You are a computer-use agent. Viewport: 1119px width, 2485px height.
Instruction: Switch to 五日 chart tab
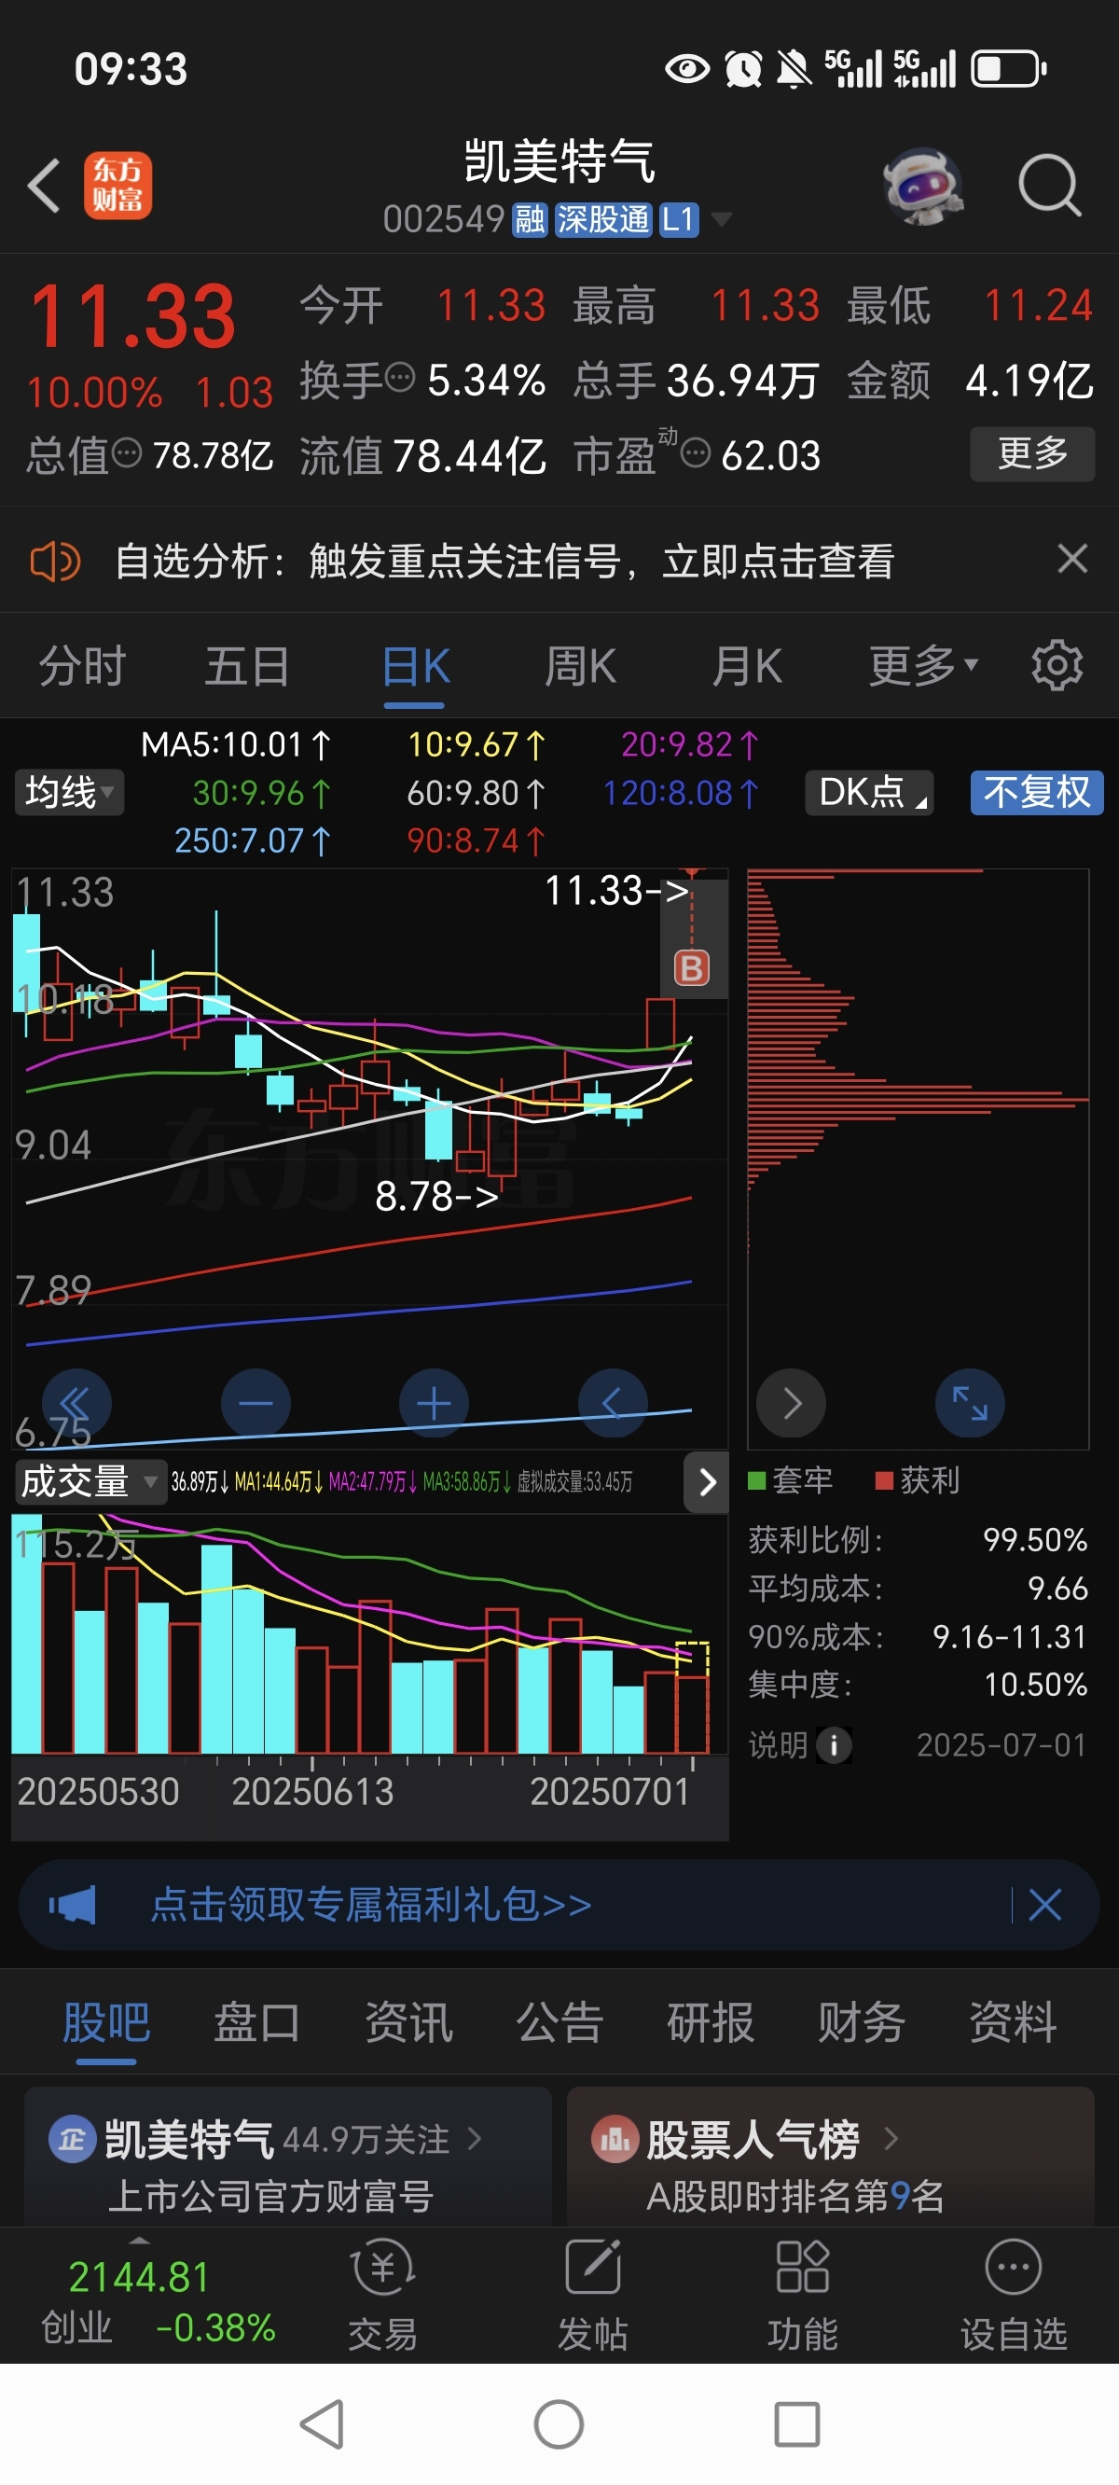pos(248,665)
